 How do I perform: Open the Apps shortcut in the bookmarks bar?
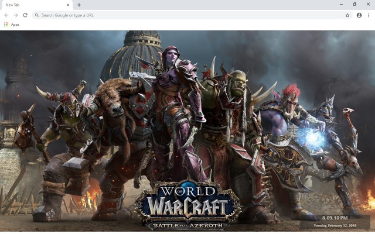point(12,25)
